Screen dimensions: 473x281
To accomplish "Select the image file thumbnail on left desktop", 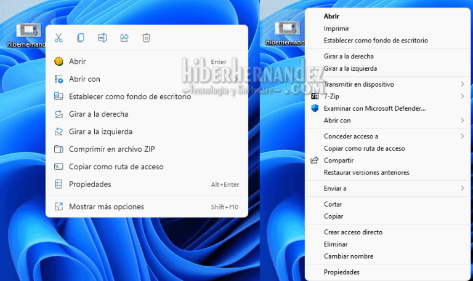I will point(28,30).
